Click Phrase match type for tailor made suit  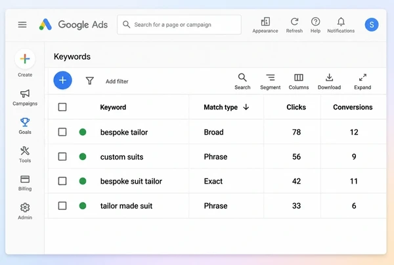(x=215, y=206)
